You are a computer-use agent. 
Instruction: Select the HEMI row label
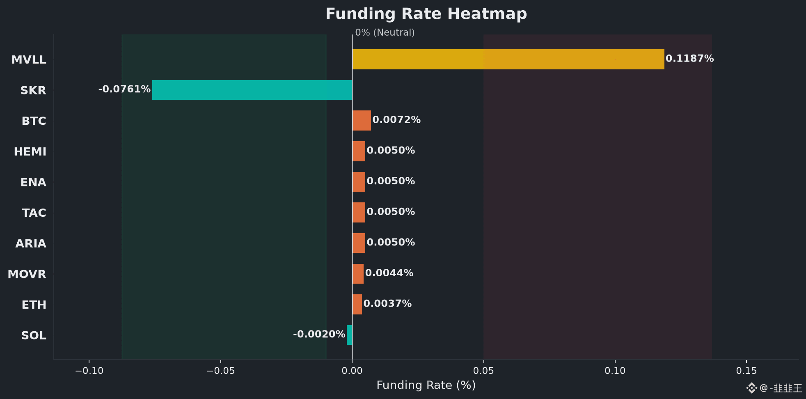30,151
